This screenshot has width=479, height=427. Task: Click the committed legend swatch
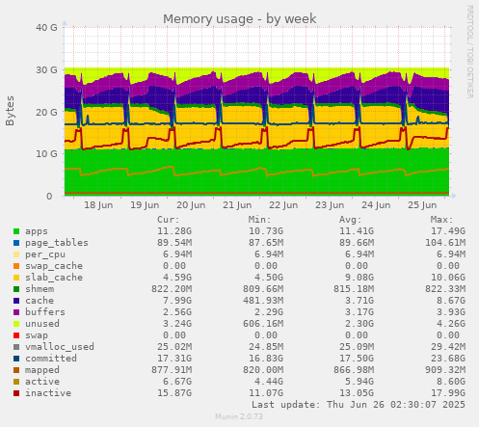(16, 359)
